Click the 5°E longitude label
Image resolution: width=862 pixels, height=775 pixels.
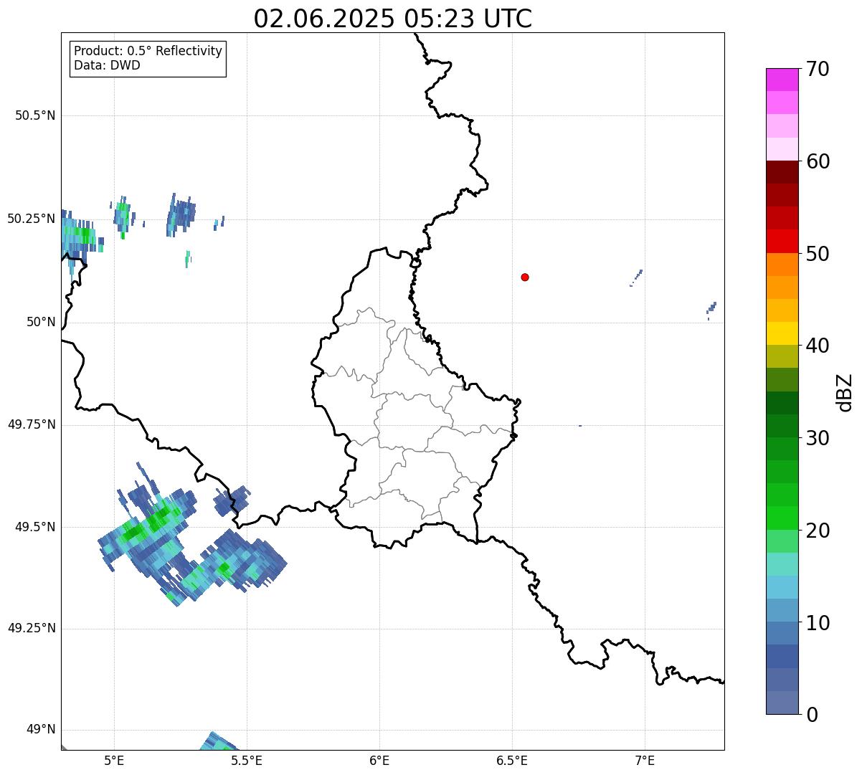tap(115, 760)
